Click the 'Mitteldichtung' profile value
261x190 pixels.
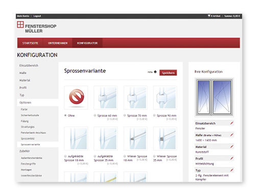tap(205, 164)
